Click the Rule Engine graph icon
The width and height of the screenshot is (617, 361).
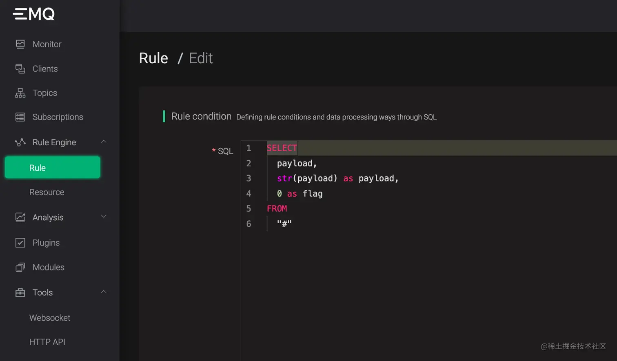20,142
